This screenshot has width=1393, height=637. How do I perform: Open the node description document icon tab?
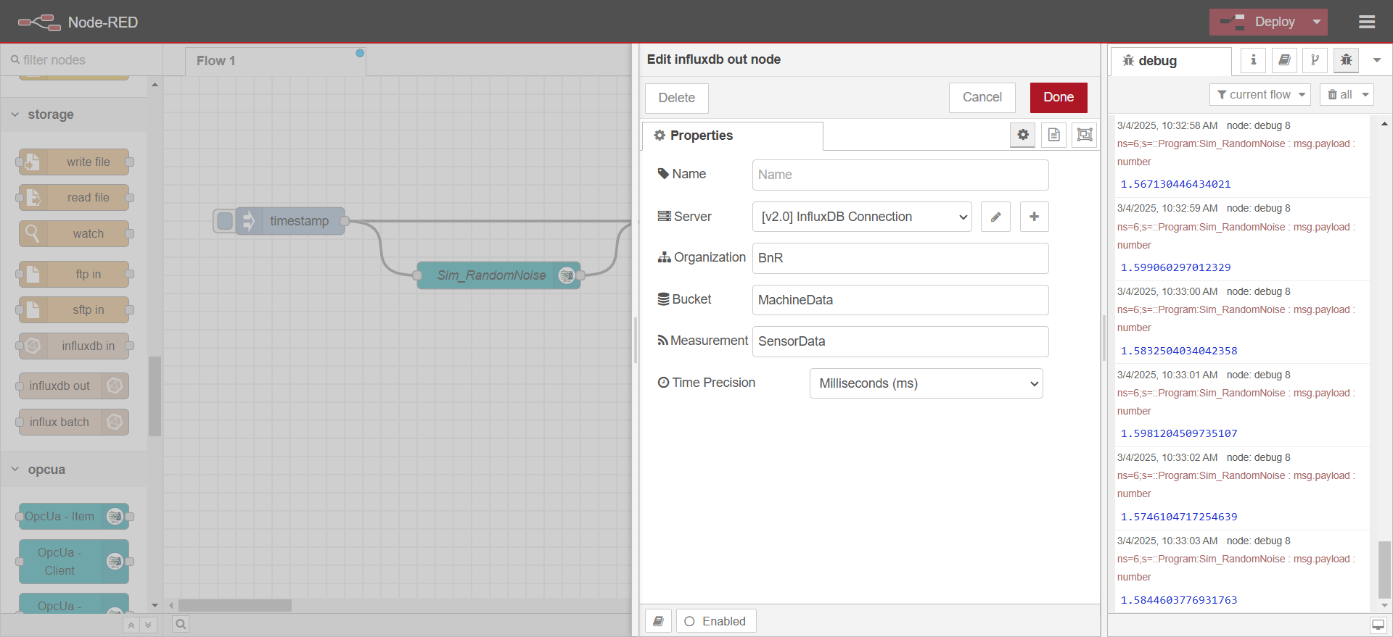pyautogui.click(x=1053, y=135)
